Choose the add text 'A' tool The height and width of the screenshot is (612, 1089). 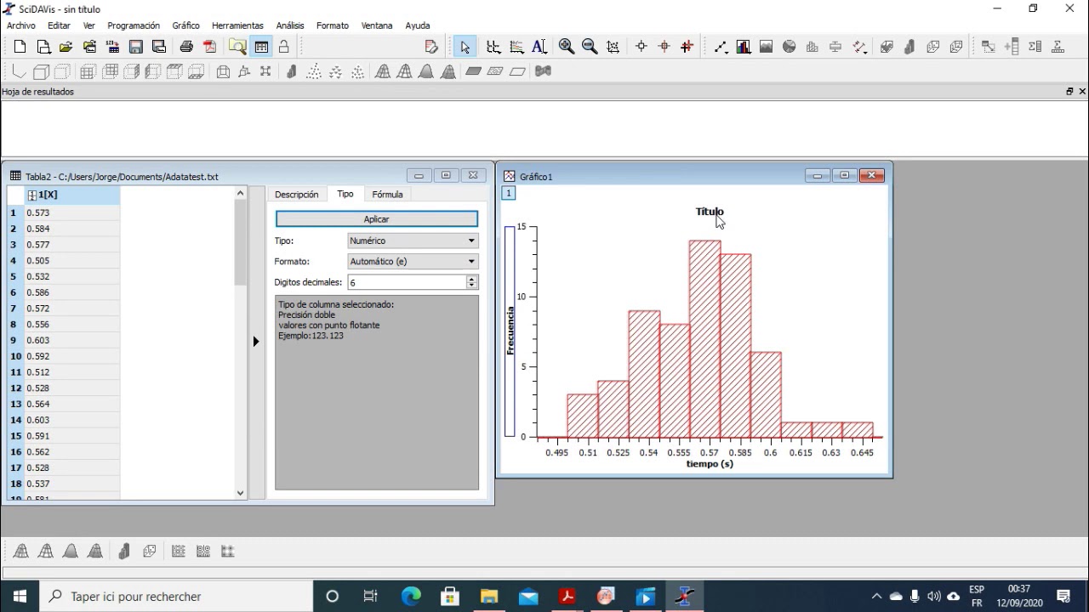point(539,47)
